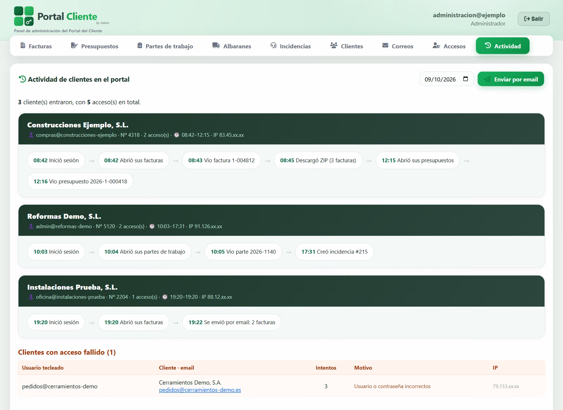Click the Facturas document icon
Image resolution: width=563 pixels, height=410 pixels.
23,46
